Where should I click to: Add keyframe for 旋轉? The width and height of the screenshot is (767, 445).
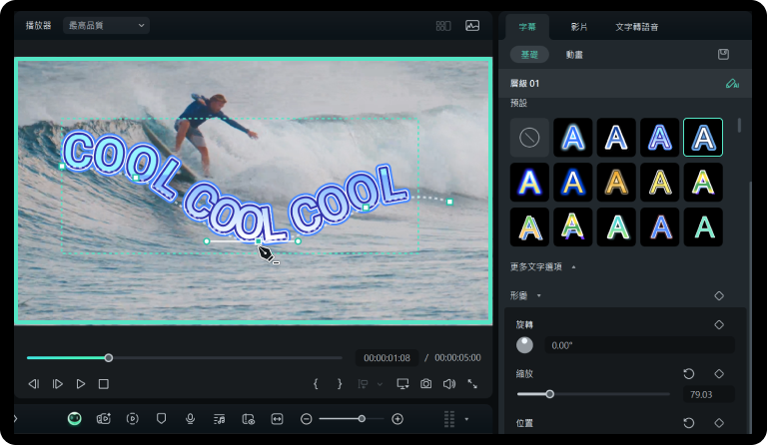719,325
